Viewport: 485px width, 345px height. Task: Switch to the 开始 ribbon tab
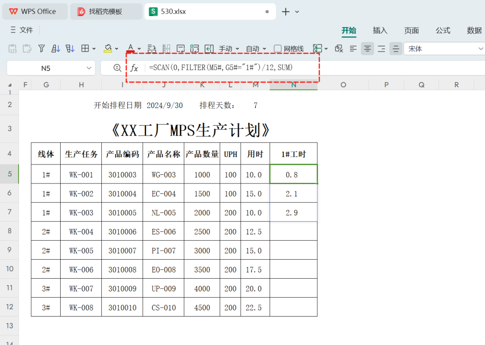349,30
